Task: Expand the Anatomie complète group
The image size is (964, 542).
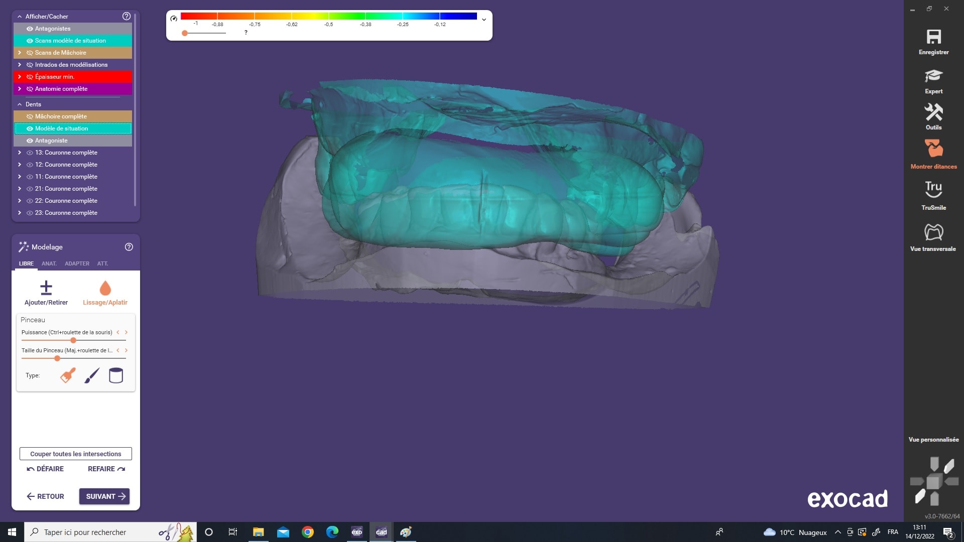Action: (x=20, y=89)
